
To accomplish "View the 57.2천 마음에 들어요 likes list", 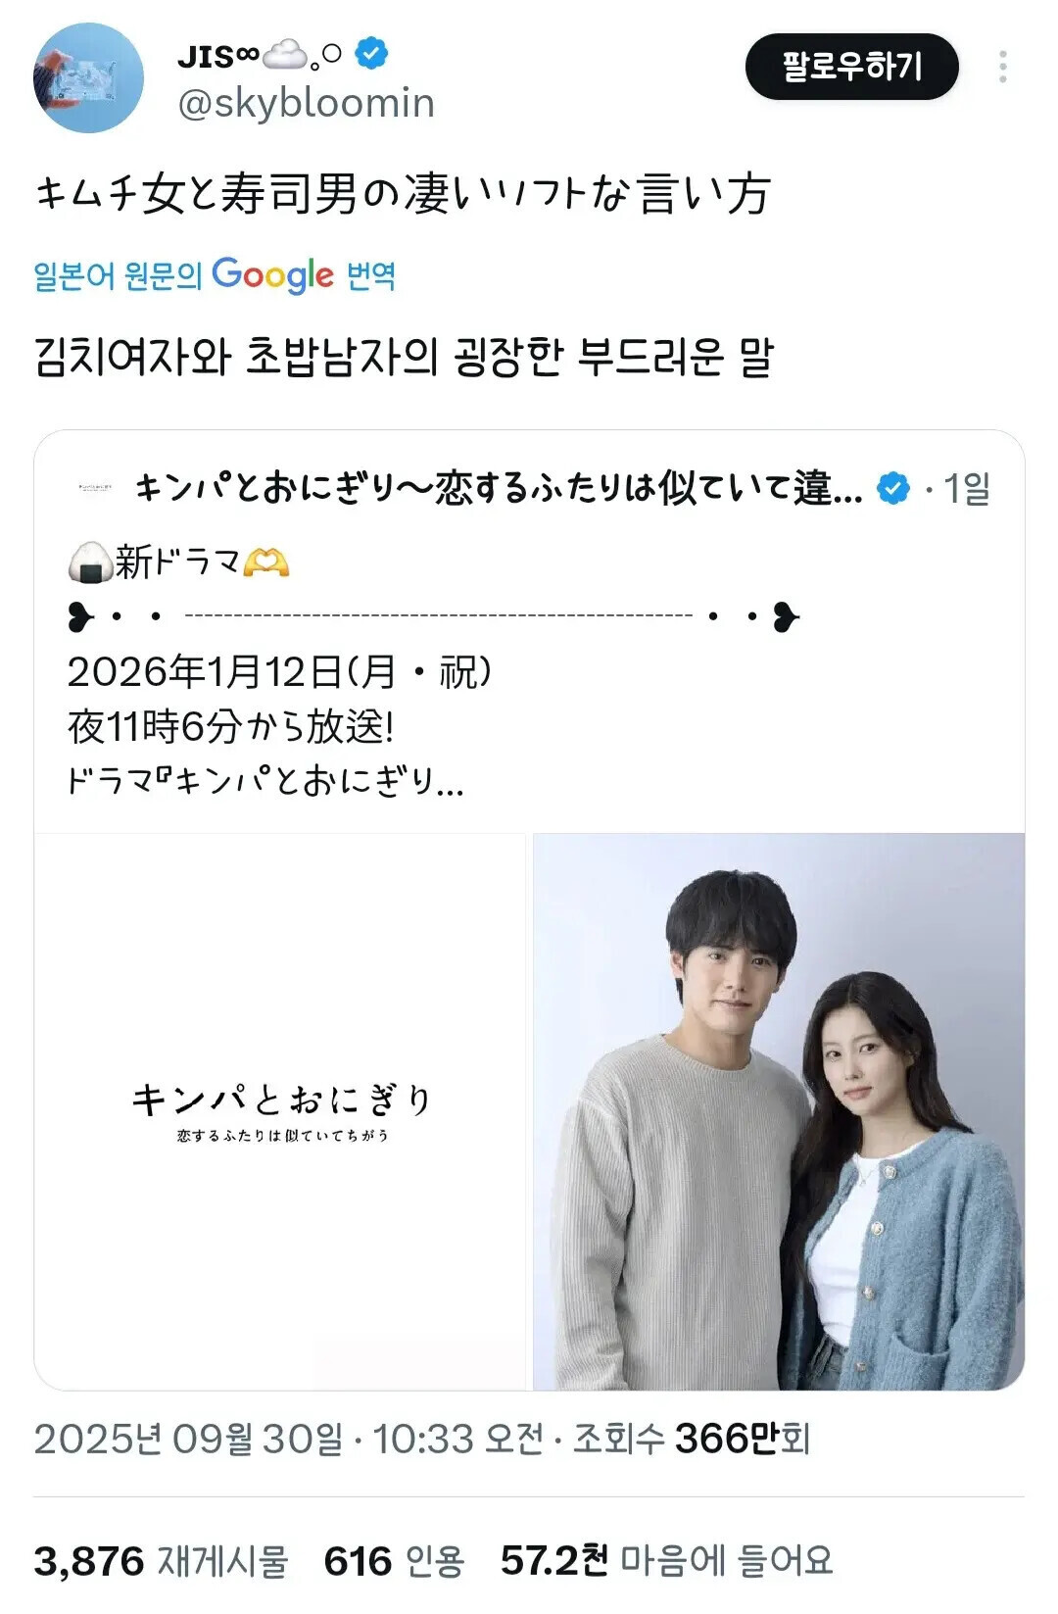I will click(x=666, y=1560).
